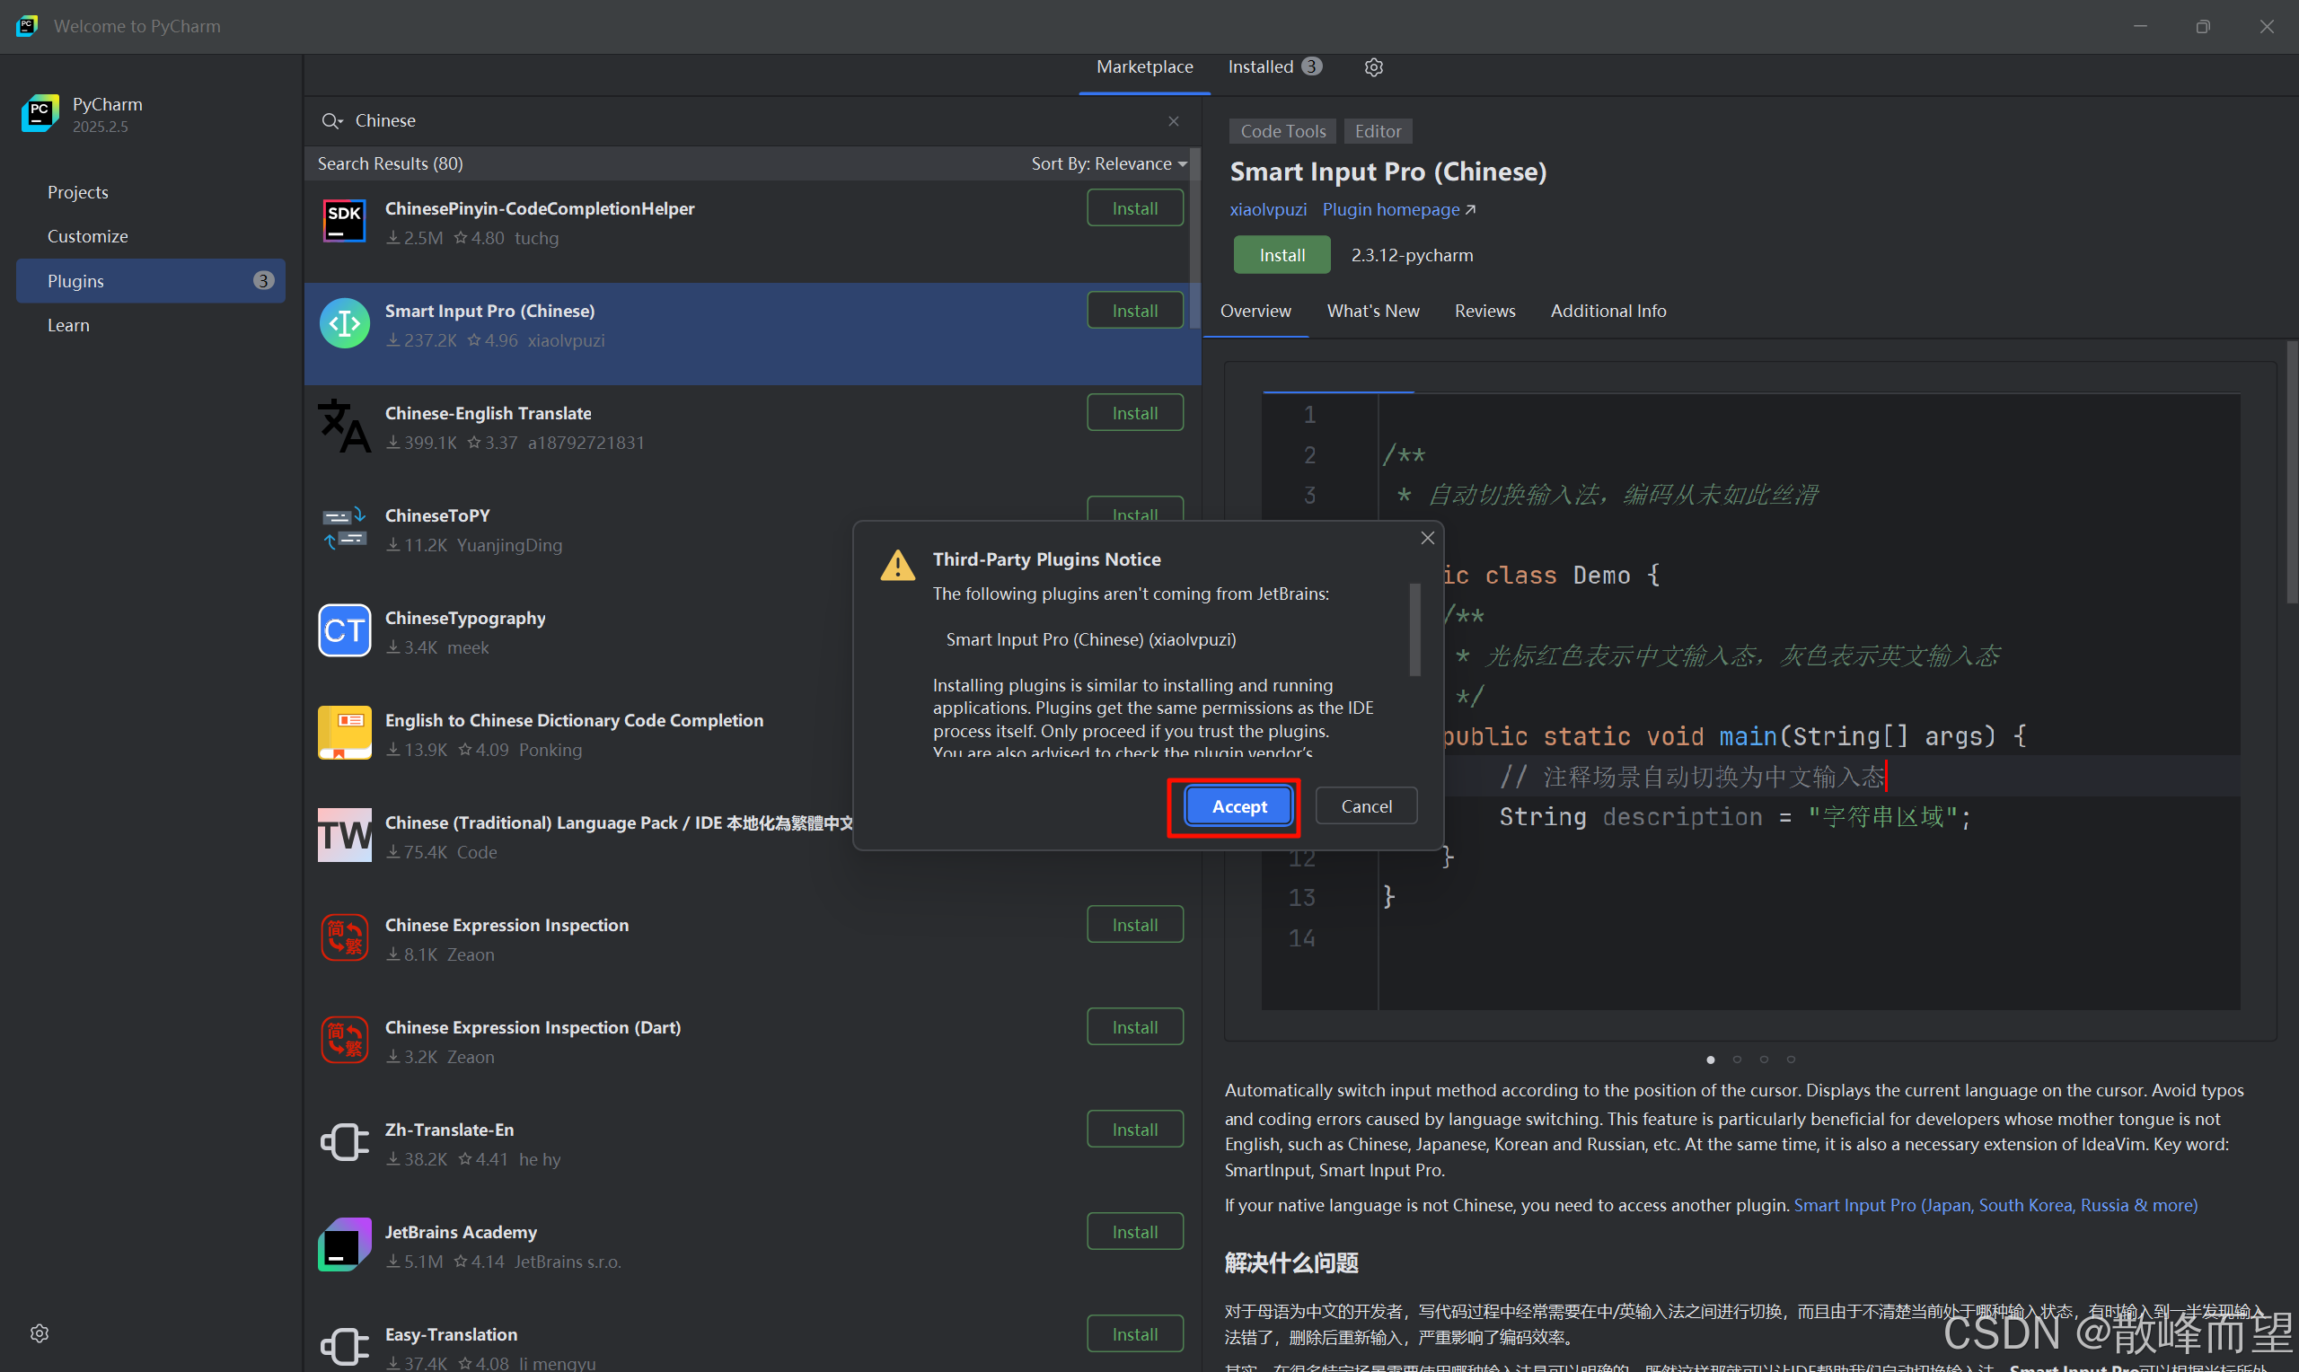Image resolution: width=2299 pixels, height=1372 pixels.
Task: Open the Sort By Relevance dropdown
Action: (1108, 163)
